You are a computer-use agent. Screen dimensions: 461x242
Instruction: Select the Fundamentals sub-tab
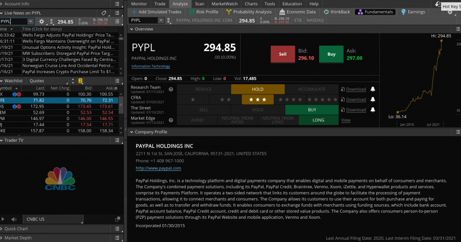point(375,12)
